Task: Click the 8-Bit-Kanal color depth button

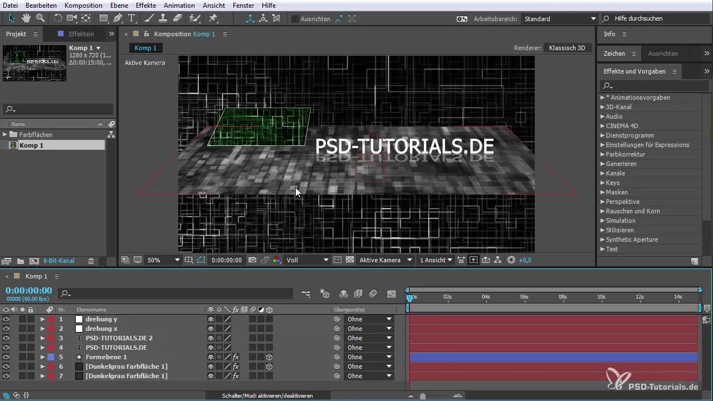Action: coord(59,261)
